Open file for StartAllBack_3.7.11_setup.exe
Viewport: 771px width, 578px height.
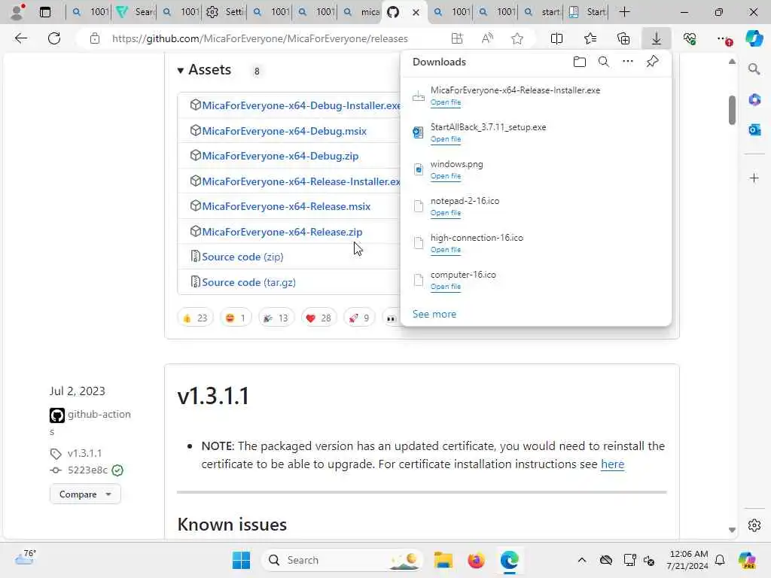446,139
